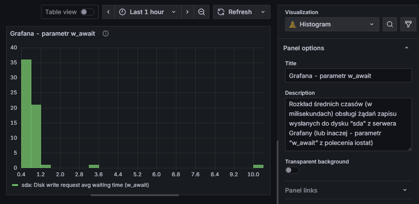419x204 pixels.
Task: Enable the Transparent background switch
Action: pos(292,170)
